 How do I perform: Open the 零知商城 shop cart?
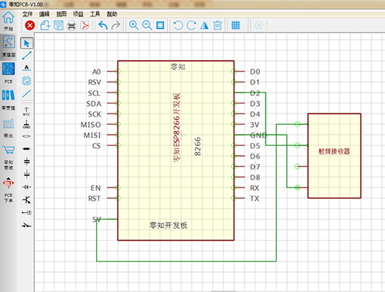click(9, 157)
